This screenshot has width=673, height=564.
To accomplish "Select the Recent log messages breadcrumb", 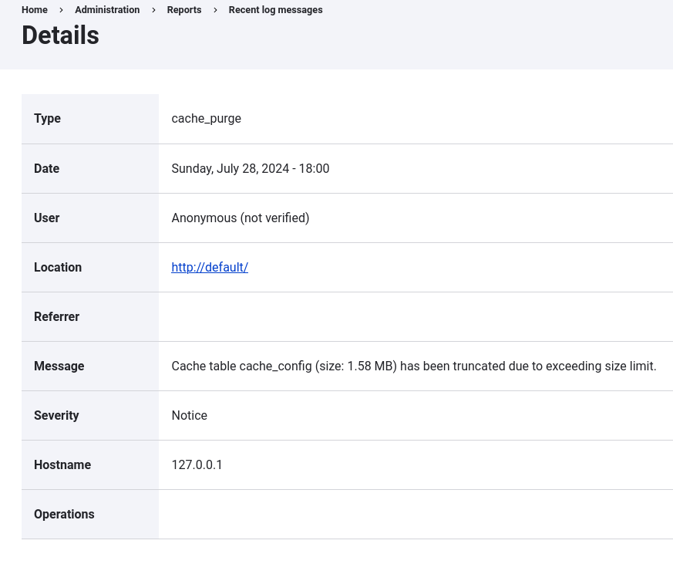I will tap(275, 10).
